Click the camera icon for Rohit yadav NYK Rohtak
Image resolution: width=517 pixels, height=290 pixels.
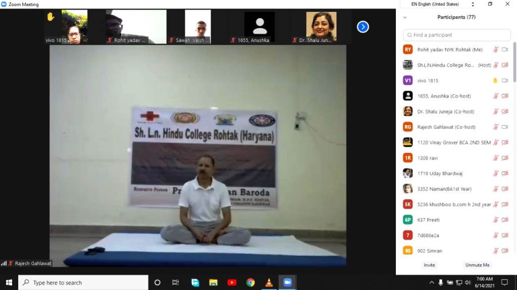pos(505,49)
